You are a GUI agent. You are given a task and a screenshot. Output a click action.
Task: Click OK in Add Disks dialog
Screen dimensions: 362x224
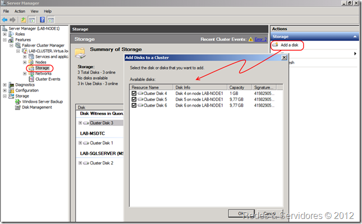pyautogui.click(x=241, y=213)
